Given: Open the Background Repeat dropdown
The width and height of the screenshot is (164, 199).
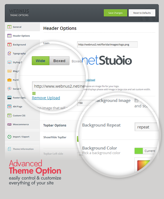Looking at the screenshot, I should [x=147, y=127].
